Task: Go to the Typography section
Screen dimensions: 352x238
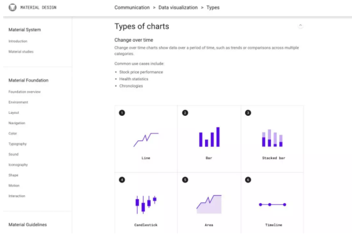Action: point(18,144)
